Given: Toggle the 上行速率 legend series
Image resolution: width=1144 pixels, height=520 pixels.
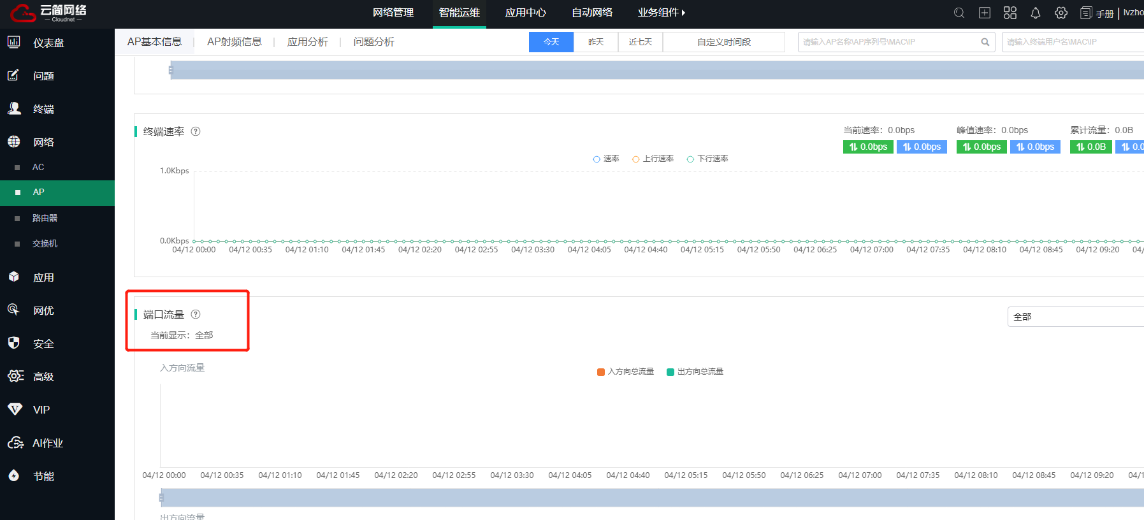Looking at the screenshot, I should (653, 159).
